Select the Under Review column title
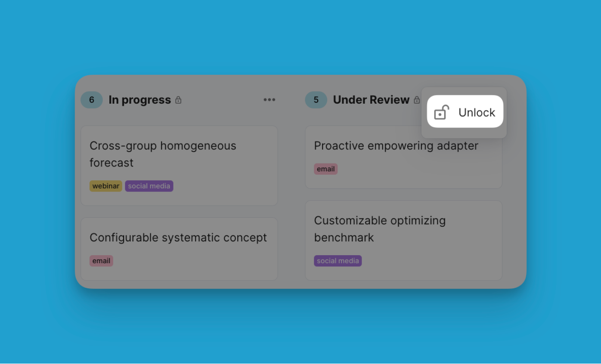Image resolution: width=601 pixels, height=364 pixels. click(371, 100)
